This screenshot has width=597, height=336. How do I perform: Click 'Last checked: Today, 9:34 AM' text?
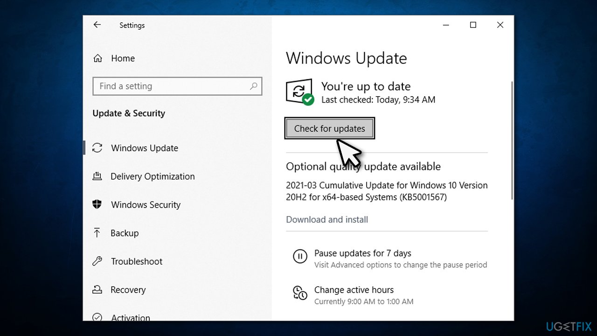(378, 100)
